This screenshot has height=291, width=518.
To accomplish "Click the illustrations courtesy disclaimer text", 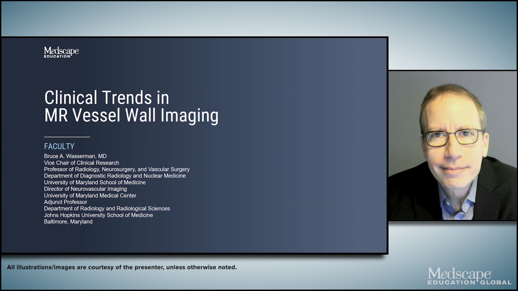I will pyautogui.click(x=122, y=267).
